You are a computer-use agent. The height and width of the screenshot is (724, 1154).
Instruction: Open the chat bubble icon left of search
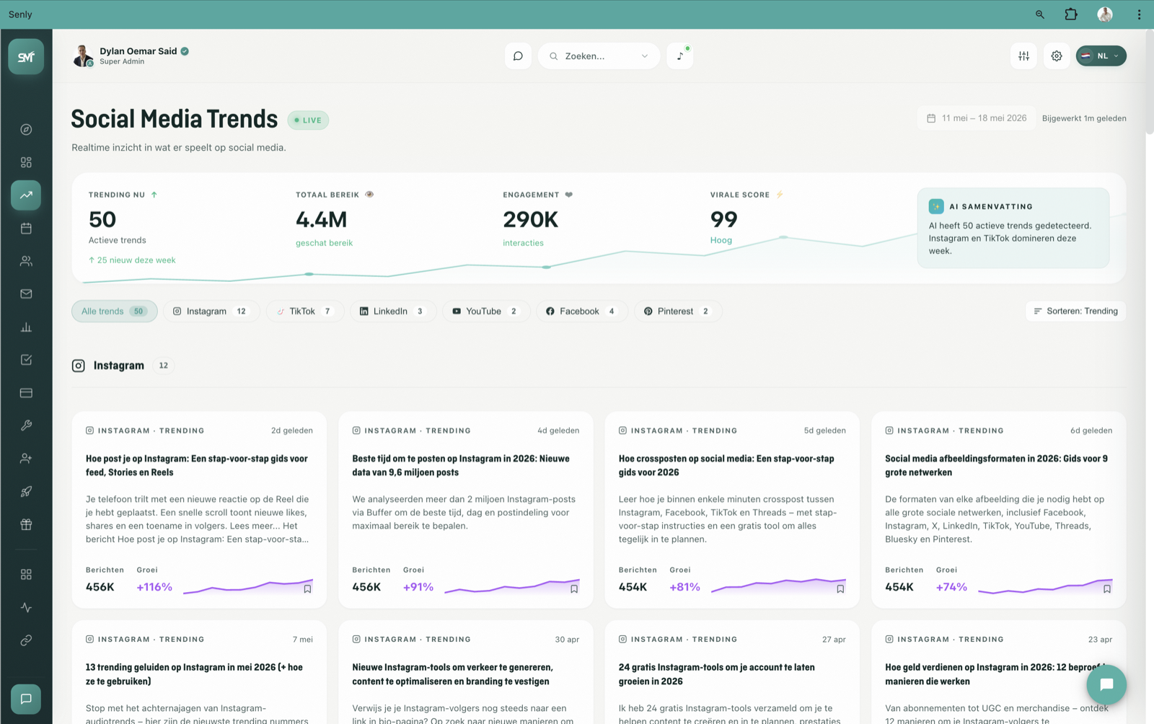tap(518, 56)
